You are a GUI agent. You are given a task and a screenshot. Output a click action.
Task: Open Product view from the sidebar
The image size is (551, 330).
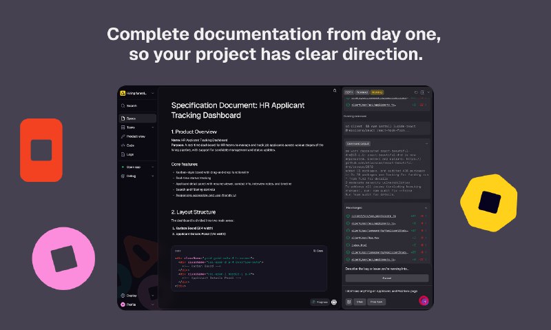[x=135, y=136]
